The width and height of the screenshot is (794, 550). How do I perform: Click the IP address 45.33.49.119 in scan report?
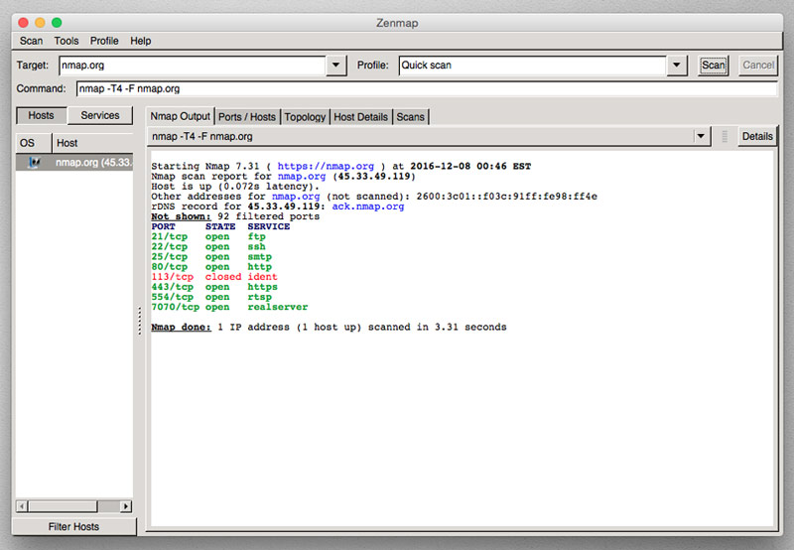374,177
